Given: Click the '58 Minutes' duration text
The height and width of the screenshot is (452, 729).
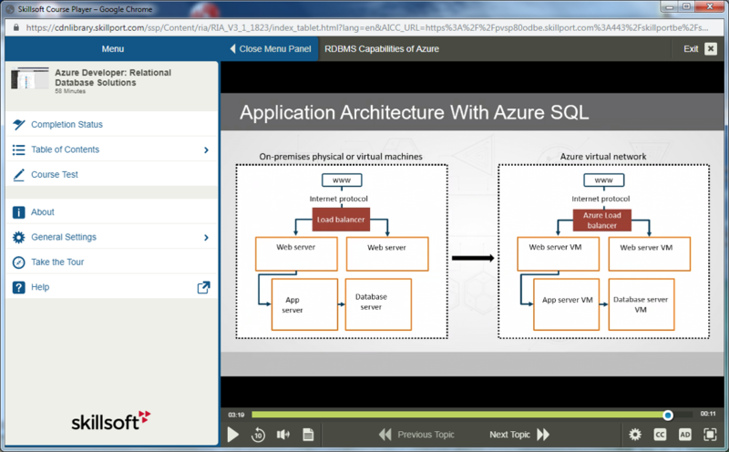Looking at the screenshot, I should (x=70, y=91).
